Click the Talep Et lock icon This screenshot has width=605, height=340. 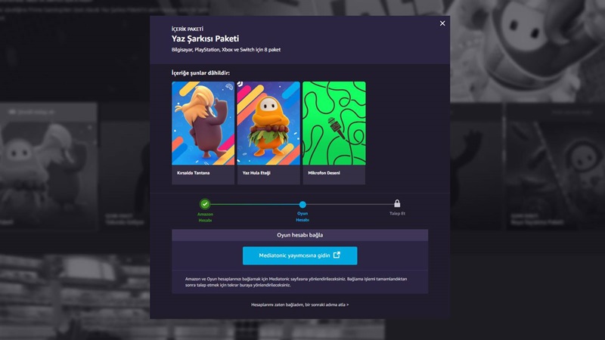click(x=397, y=203)
